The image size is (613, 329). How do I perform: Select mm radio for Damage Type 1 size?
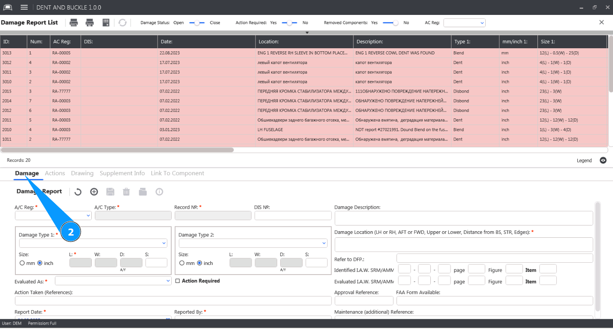(x=22, y=263)
